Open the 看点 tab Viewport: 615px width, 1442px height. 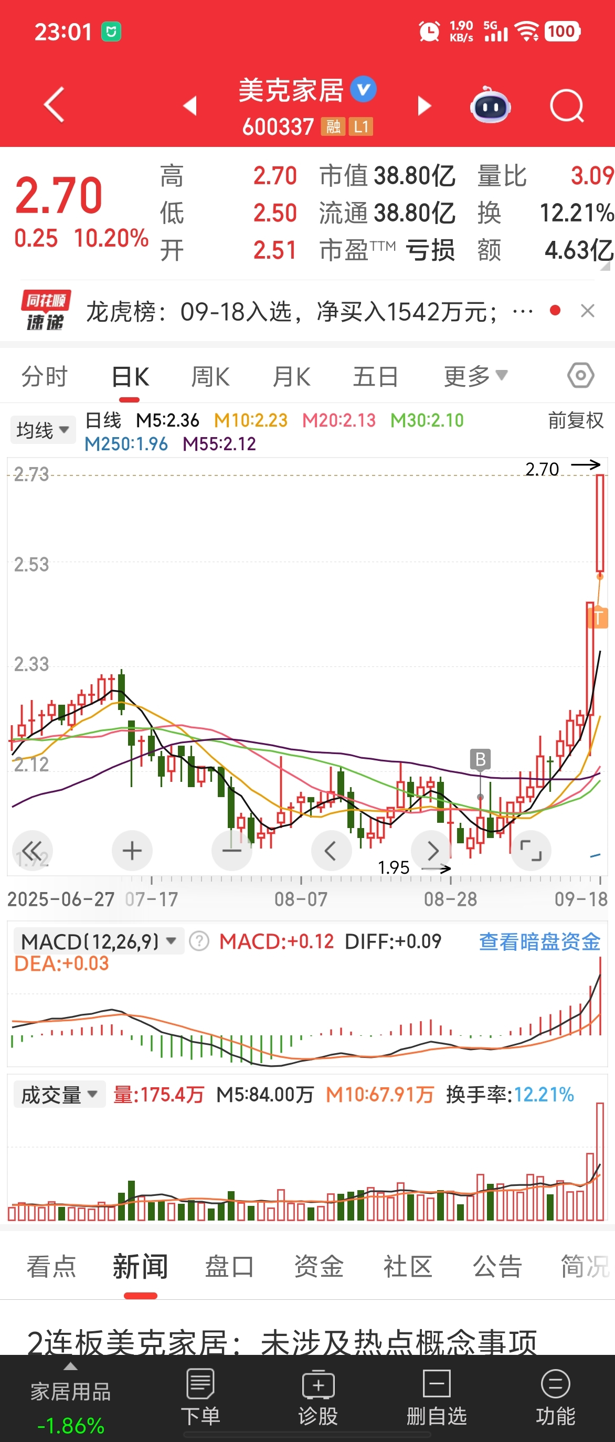pyautogui.click(x=51, y=1267)
